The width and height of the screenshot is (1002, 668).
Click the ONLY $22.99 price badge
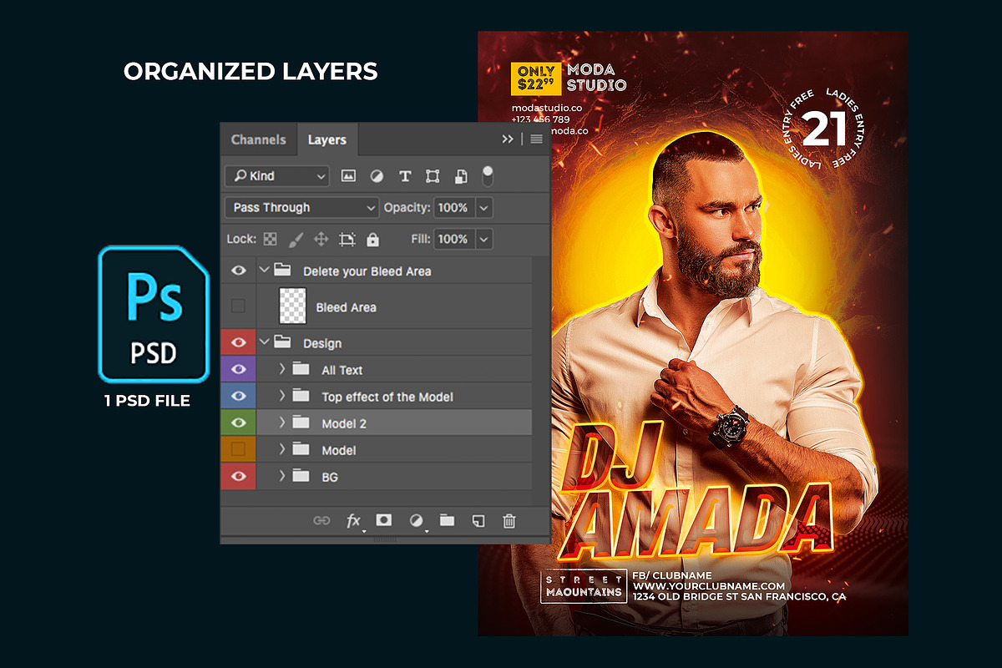(536, 78)
